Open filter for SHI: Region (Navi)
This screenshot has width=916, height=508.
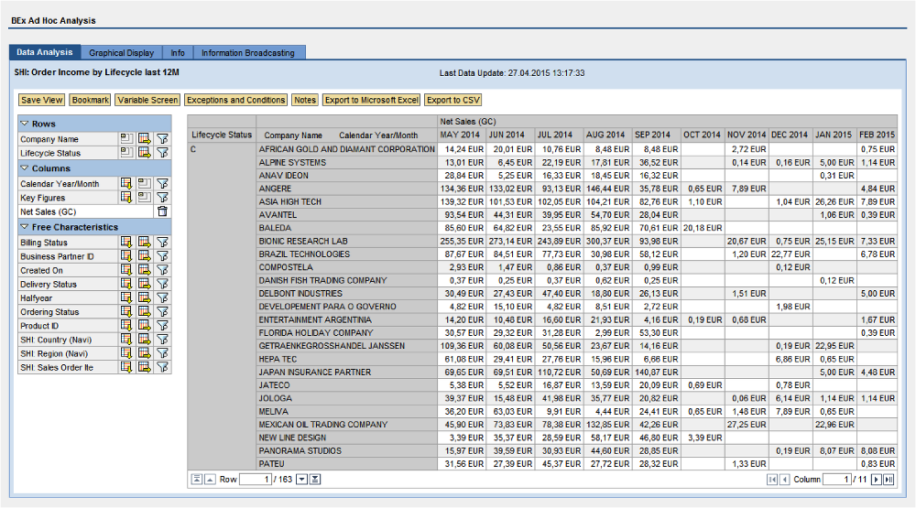click(x=162, y=353)
